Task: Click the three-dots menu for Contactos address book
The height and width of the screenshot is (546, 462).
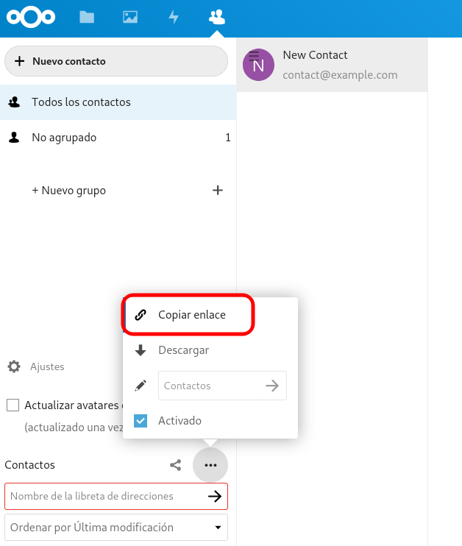Action: [210, 465]
